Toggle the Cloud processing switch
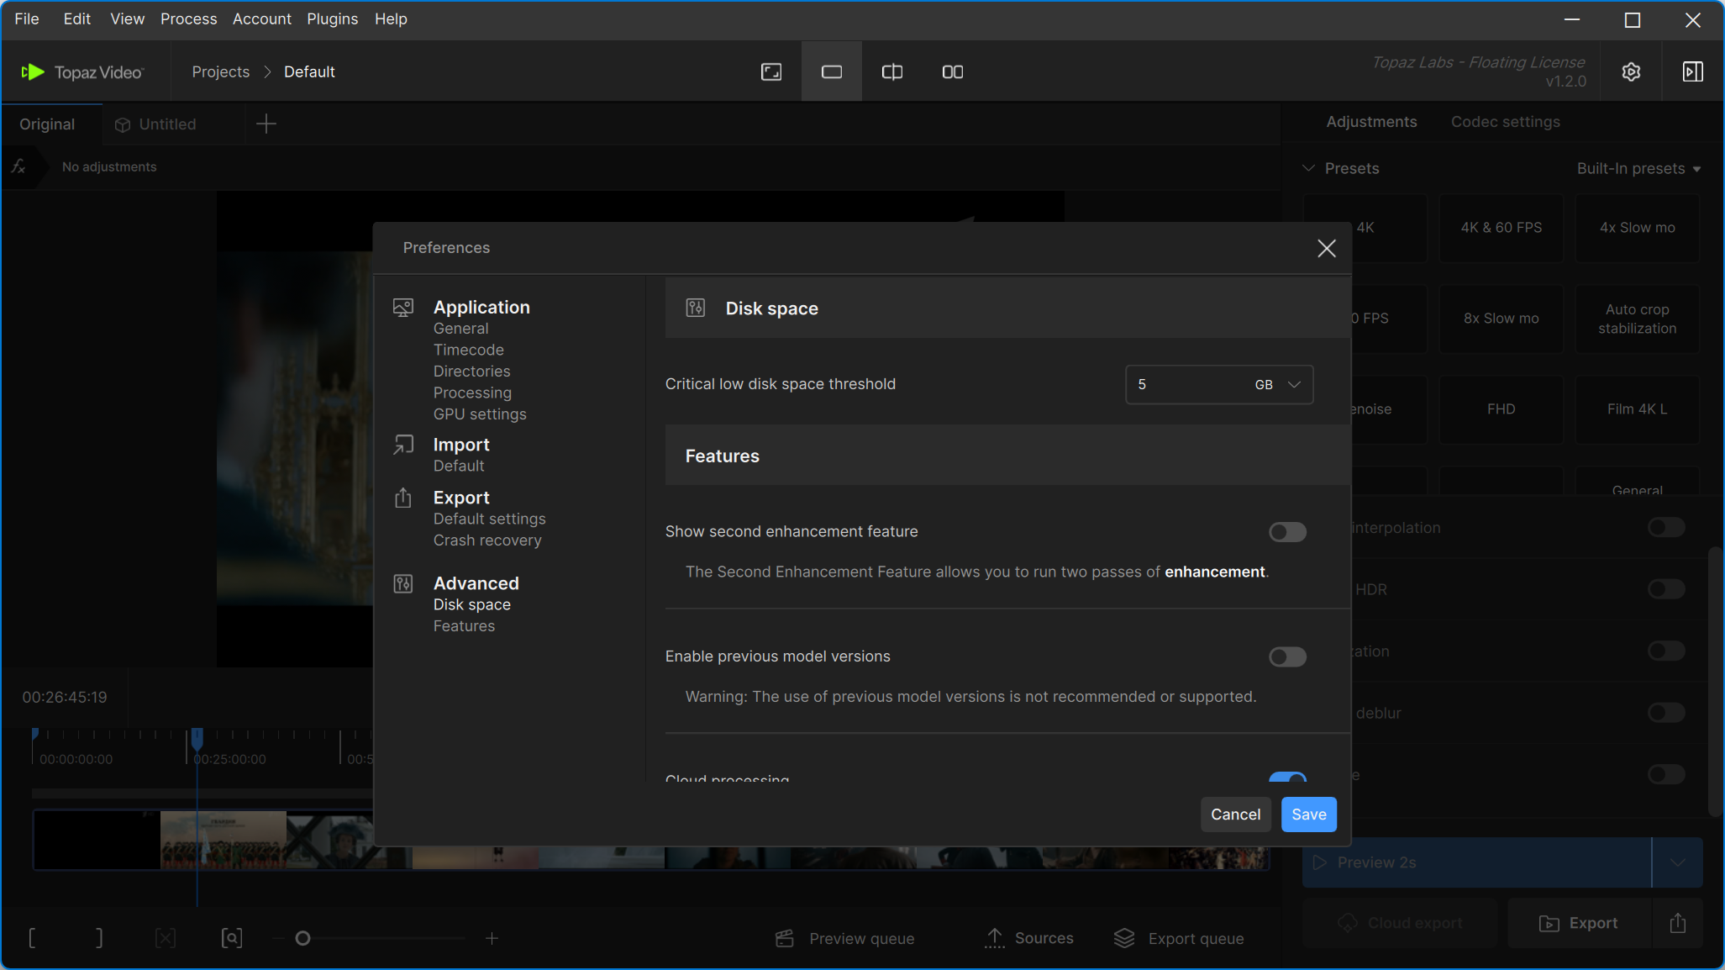This screenshot has height=970, width=1725. 1286,778
